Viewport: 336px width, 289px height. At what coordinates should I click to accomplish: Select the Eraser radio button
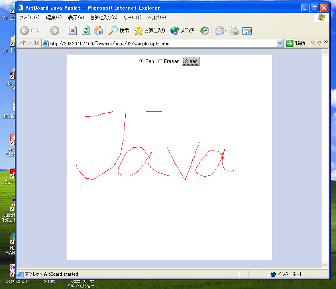tap(160, 61)
